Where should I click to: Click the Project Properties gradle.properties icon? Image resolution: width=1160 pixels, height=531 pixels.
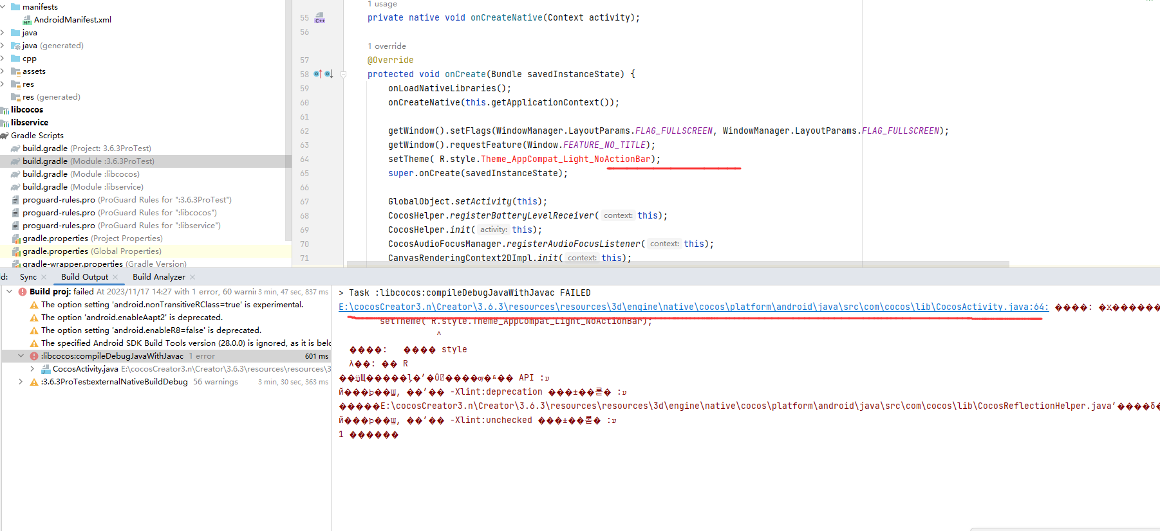point(16,239)
